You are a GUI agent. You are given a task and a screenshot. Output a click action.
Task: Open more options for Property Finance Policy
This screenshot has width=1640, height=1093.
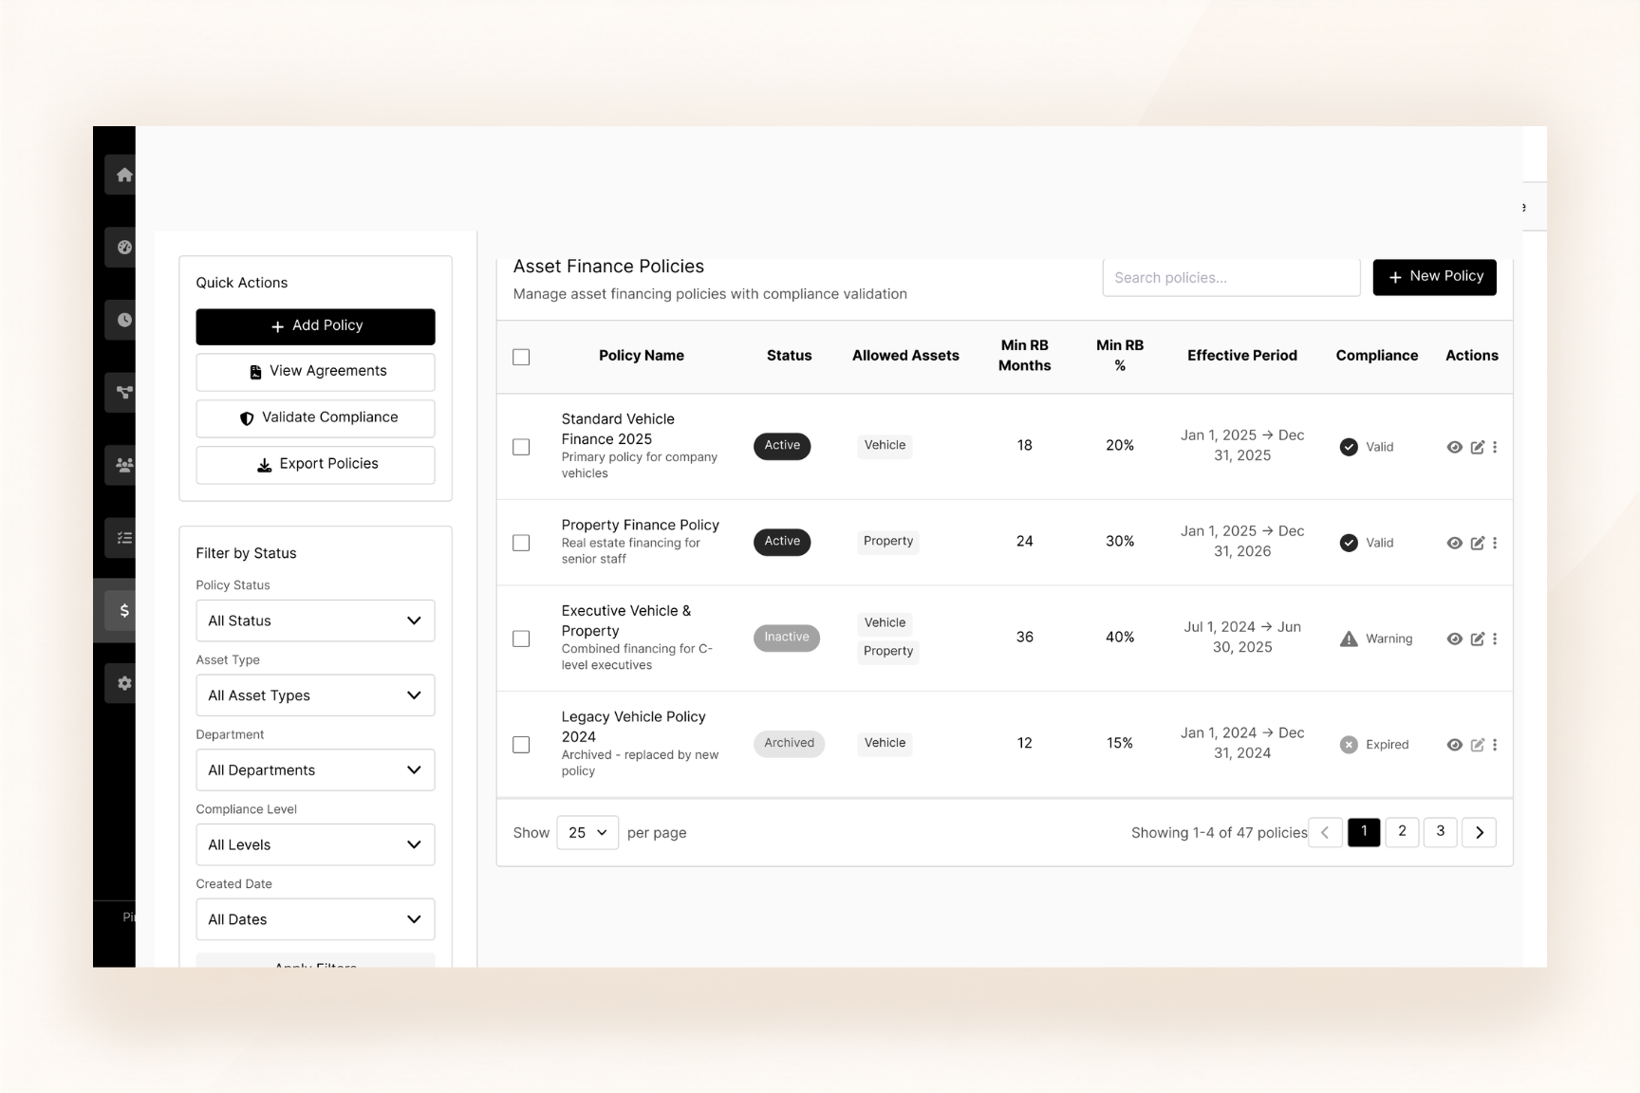click(1495, 543)
